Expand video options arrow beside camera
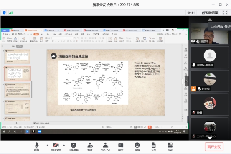 [x=64, y=146]
